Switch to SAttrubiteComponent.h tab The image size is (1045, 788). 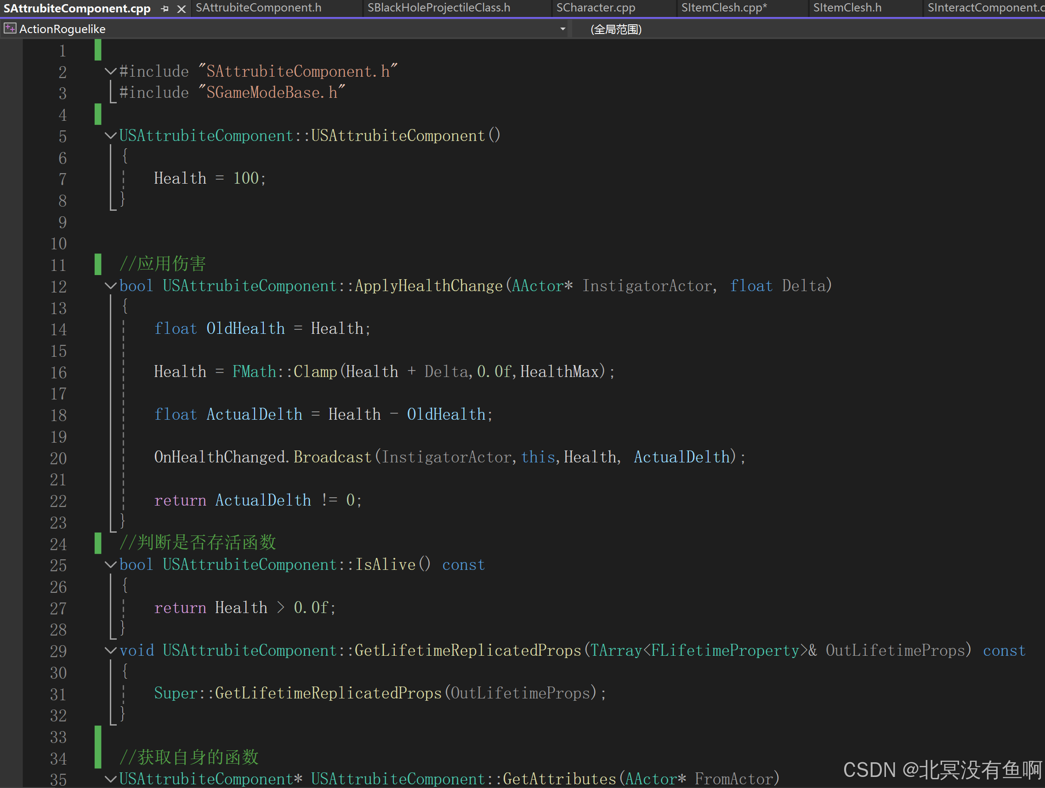[x=258, y=7]
